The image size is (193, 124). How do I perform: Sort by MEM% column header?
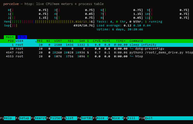coord(106,41)
